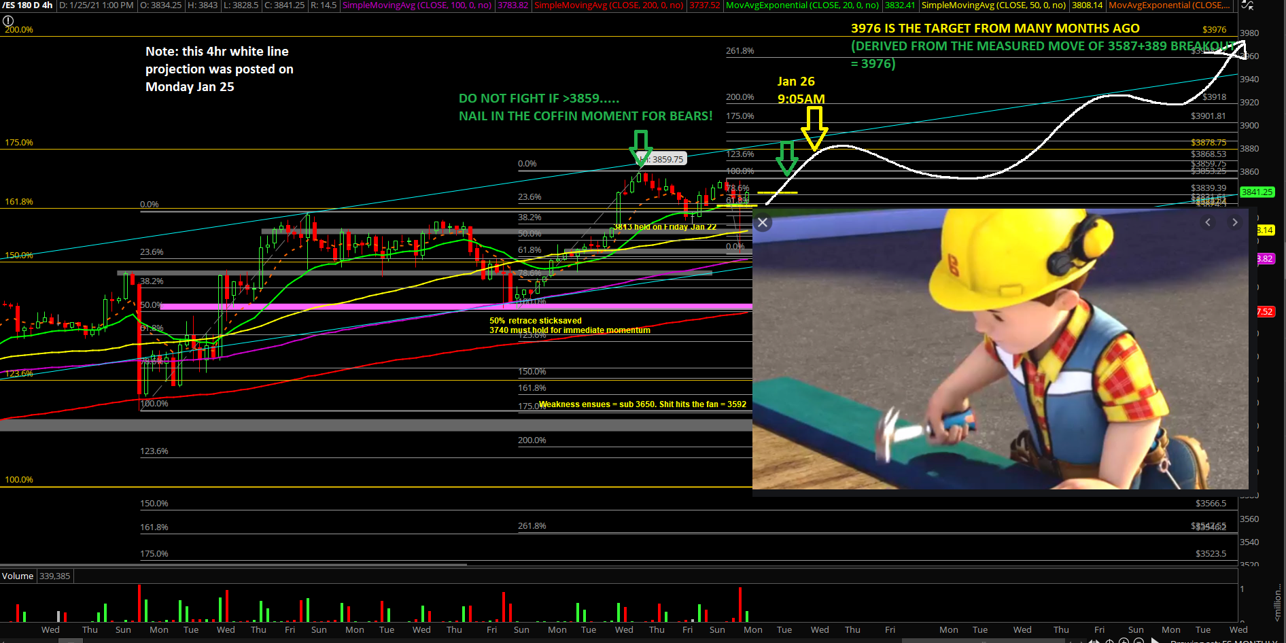
Task: Select the 'Note: this 4hr white line' annotation
Action: point(219,69)
